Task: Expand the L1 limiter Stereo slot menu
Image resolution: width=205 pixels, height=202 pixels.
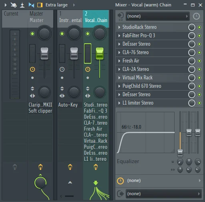Action: [x=119, y=103]
